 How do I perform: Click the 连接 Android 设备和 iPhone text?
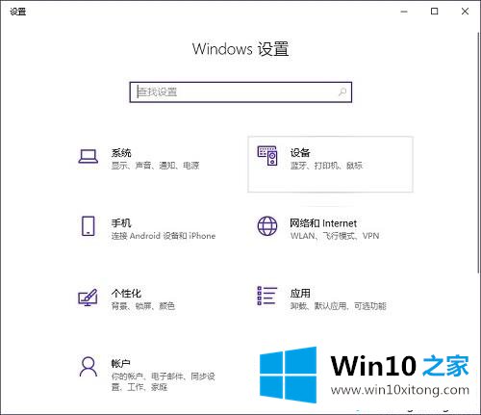[164, 236]
